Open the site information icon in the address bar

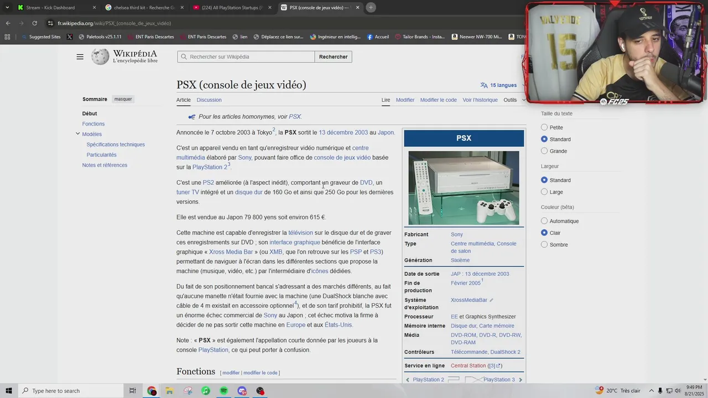click(50, 23)
